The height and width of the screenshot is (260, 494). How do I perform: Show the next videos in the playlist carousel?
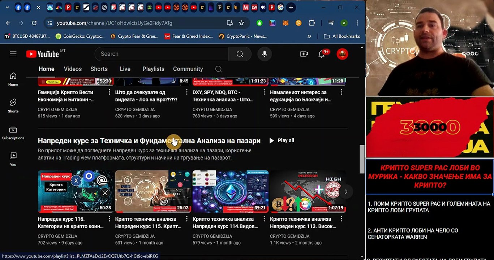tap(346, 191)
